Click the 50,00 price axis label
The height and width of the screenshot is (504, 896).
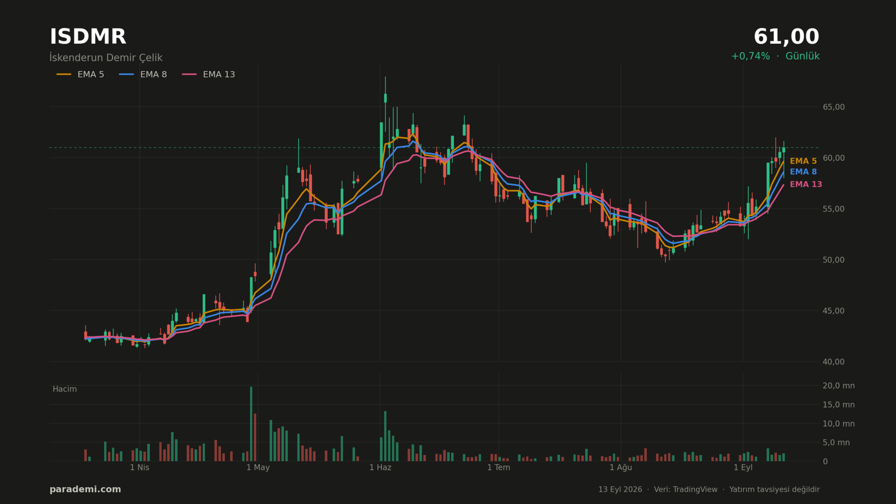[x=833, y=260]
